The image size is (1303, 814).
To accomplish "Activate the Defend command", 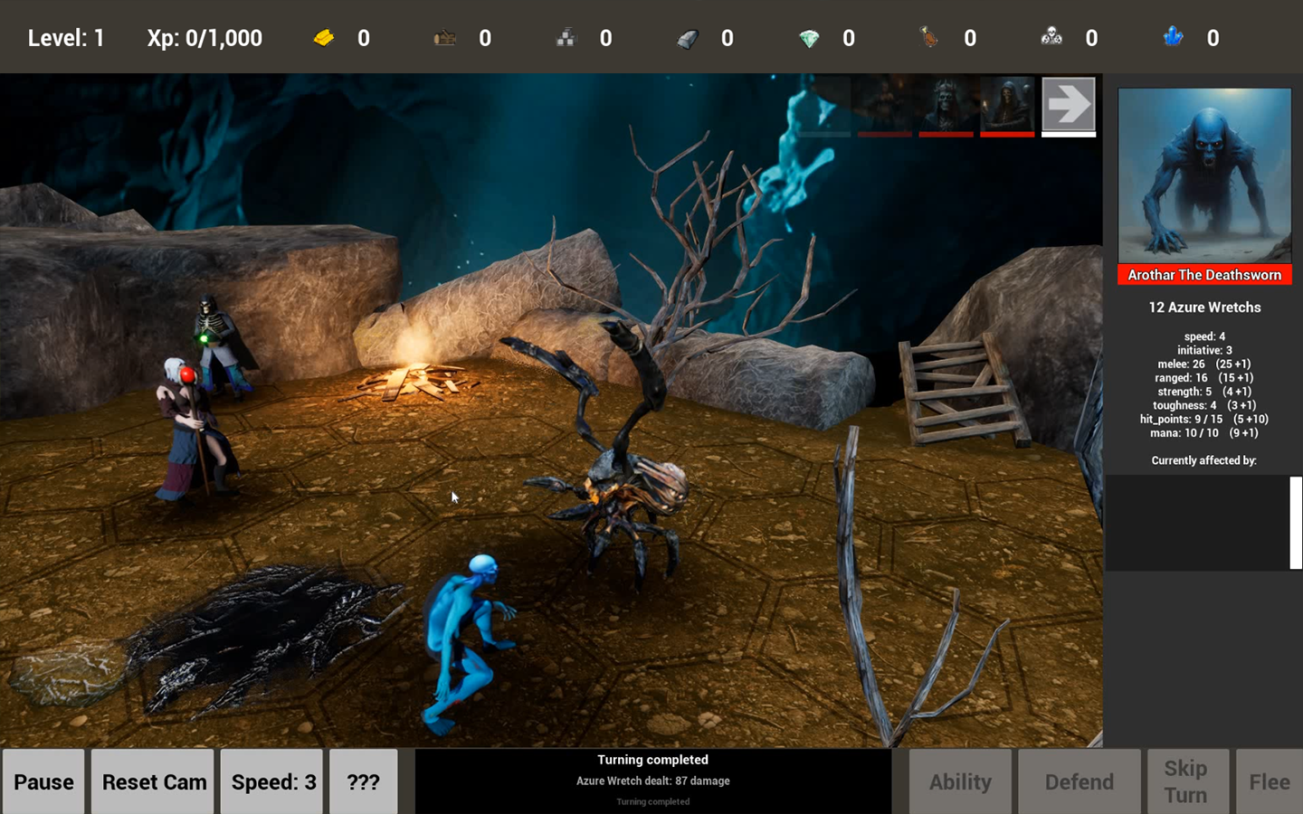I will [x=1079, y=781].
